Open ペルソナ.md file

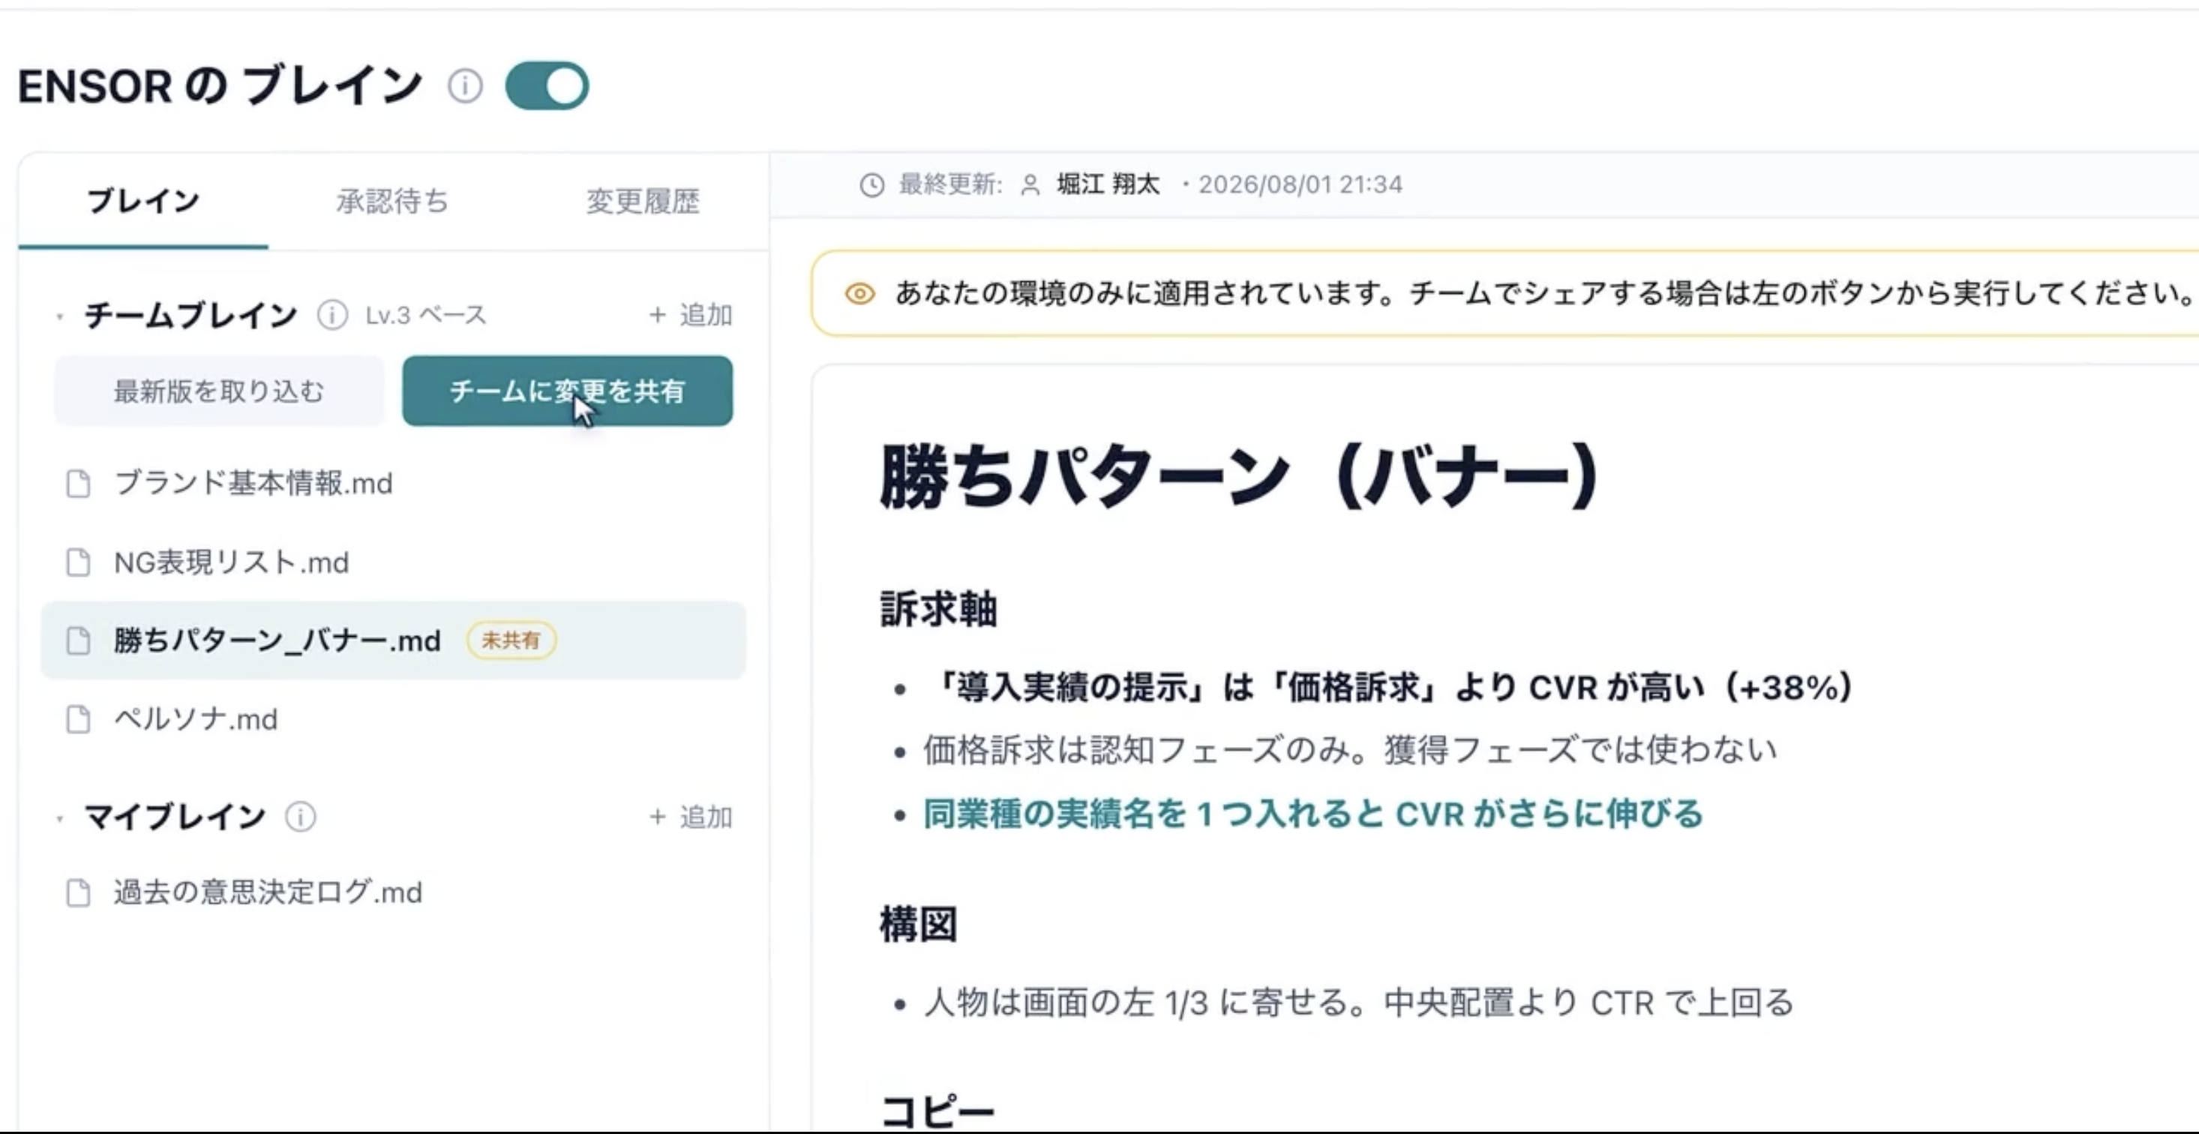(x=394, y=719)
